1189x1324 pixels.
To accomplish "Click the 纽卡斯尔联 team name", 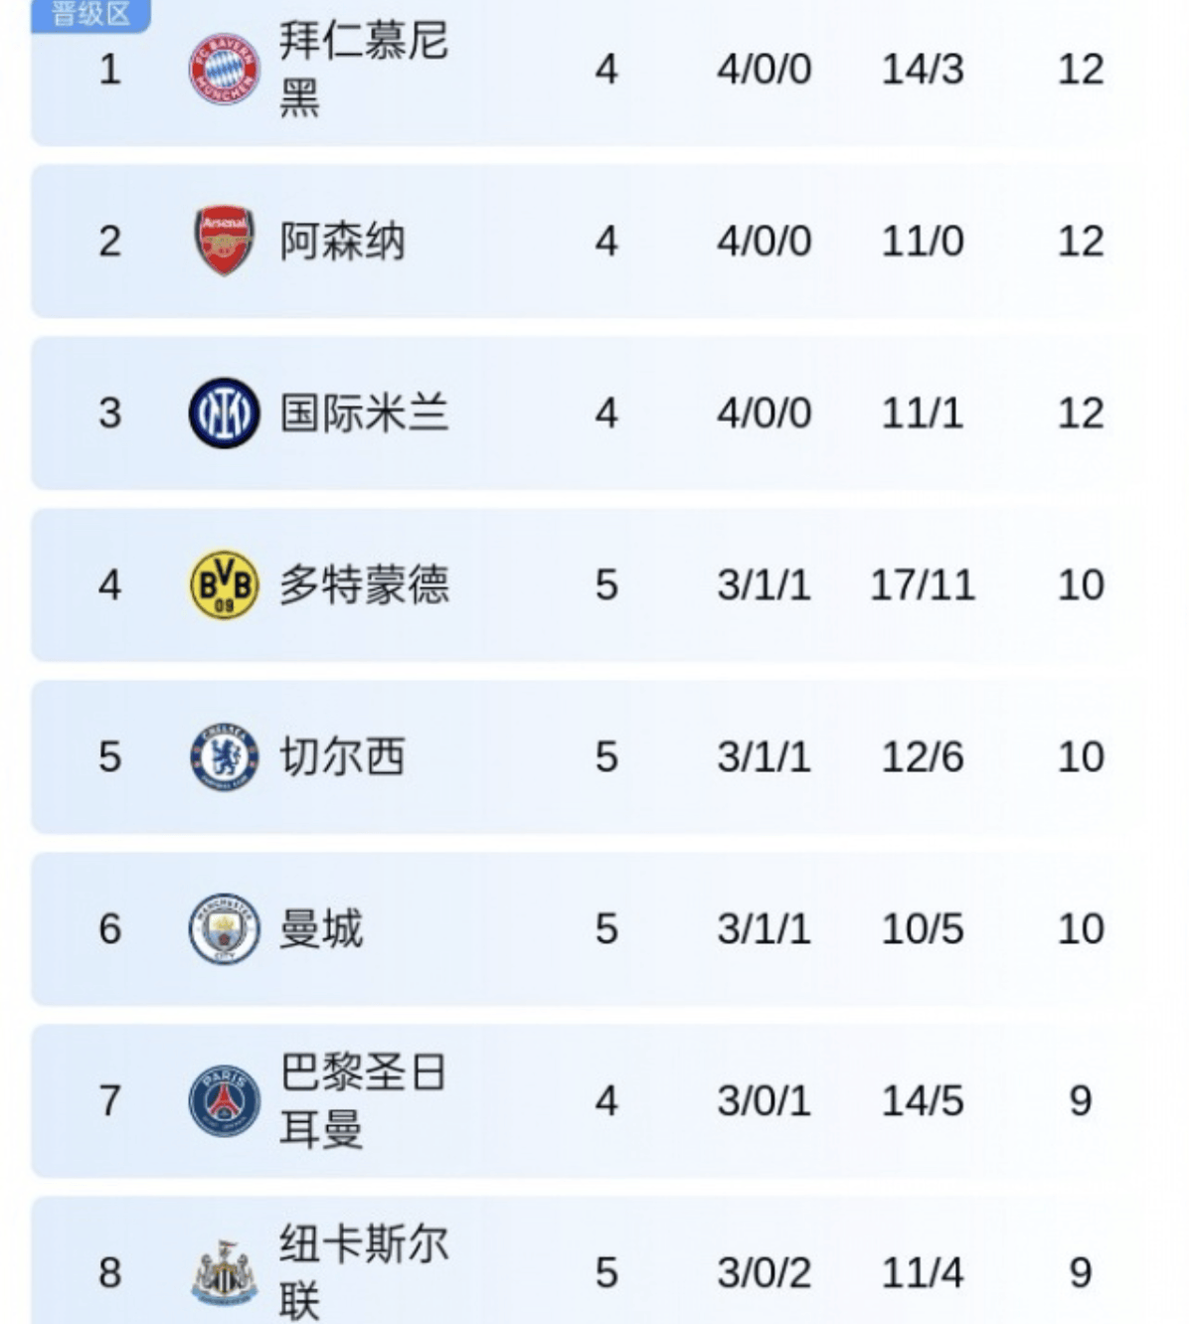I will click(x=363, y=1272).
